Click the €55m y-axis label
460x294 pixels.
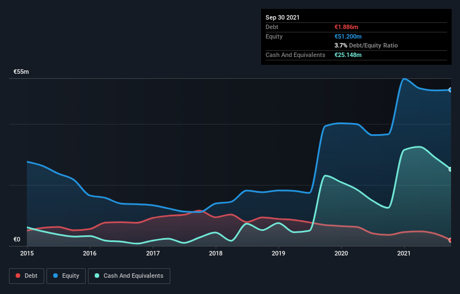point(21,72)
